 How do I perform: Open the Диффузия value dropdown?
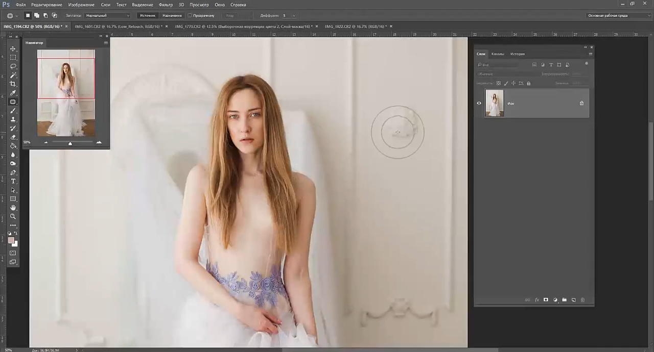point(294,15)
